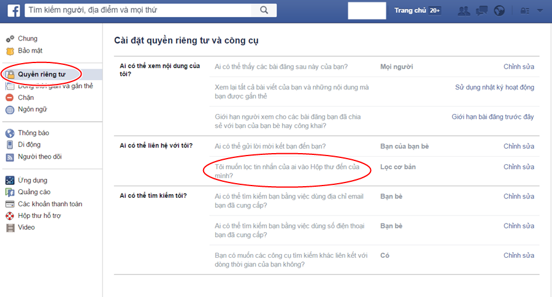Click the gear icon beside Chung
This screenshot has height=297, width=552.
coord(10,39)
